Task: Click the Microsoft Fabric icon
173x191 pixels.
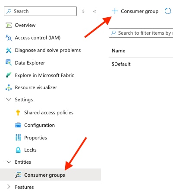Action: pyautogui.click(x=9, y=75)
